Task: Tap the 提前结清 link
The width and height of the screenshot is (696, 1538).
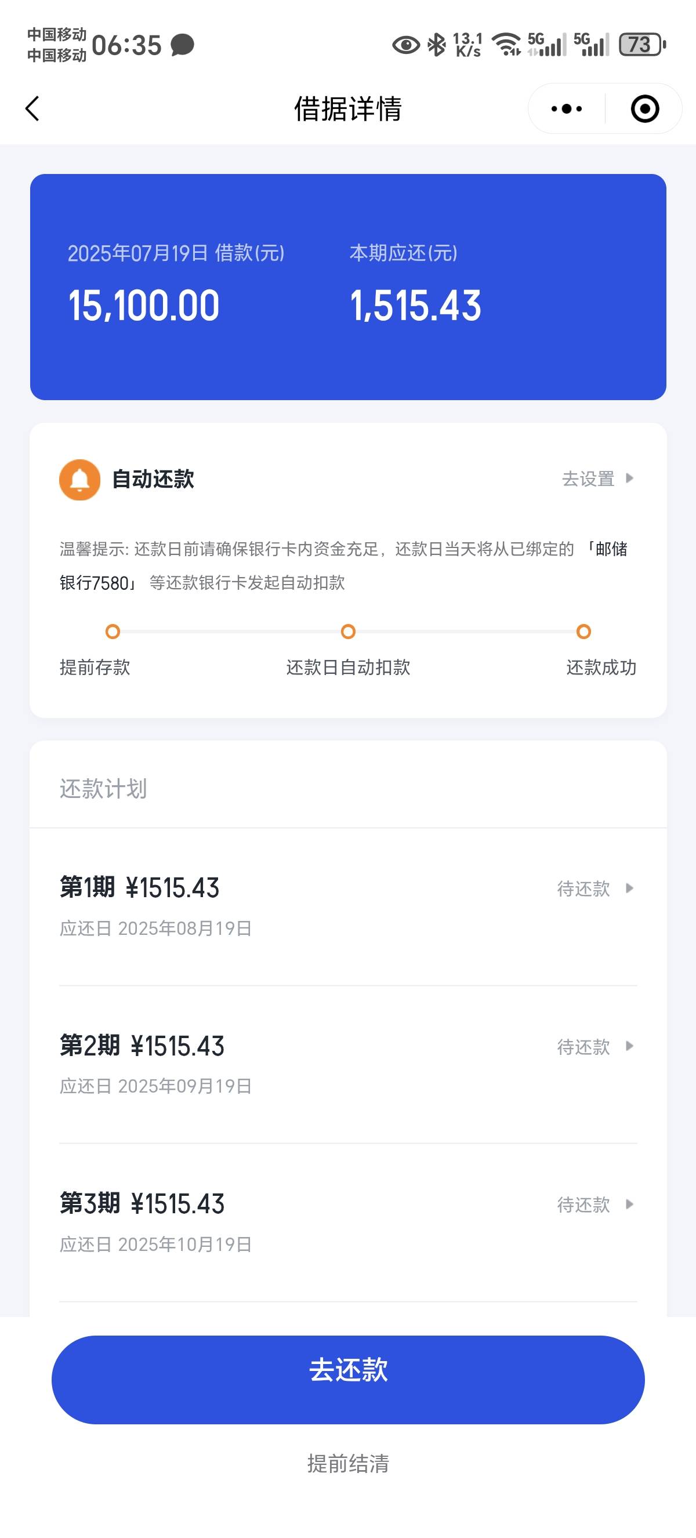Action: [x=348, y=1463]
